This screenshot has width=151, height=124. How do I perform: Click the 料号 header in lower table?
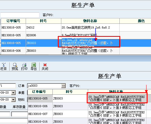pos(70,92)
